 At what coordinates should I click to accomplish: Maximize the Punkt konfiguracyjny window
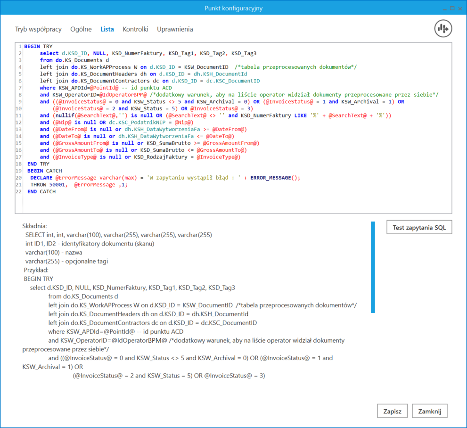pos(451,8)
